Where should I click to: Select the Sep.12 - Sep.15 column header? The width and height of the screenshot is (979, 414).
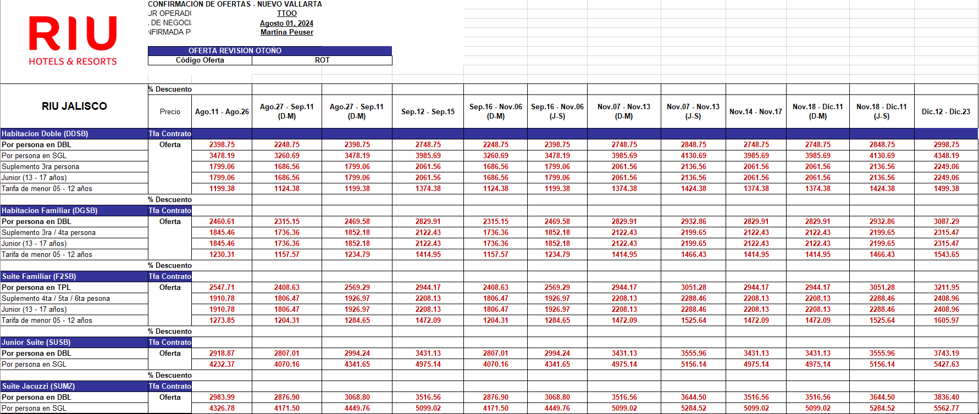click(428, 111)
